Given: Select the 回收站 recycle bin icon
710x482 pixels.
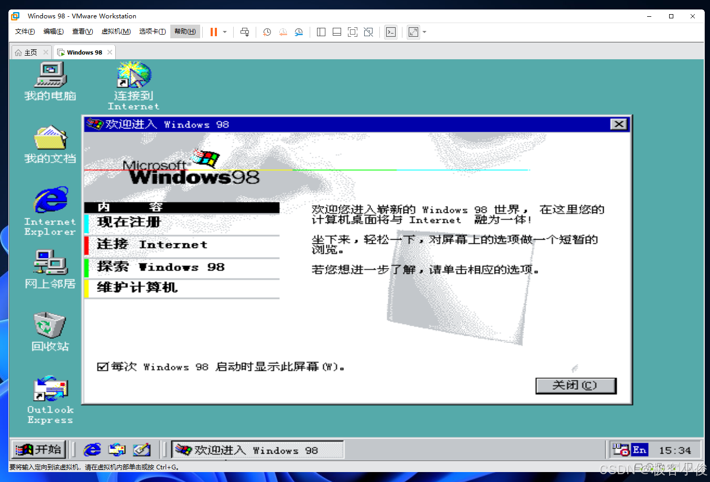Looking at the screenshot, I should (50, 332).
